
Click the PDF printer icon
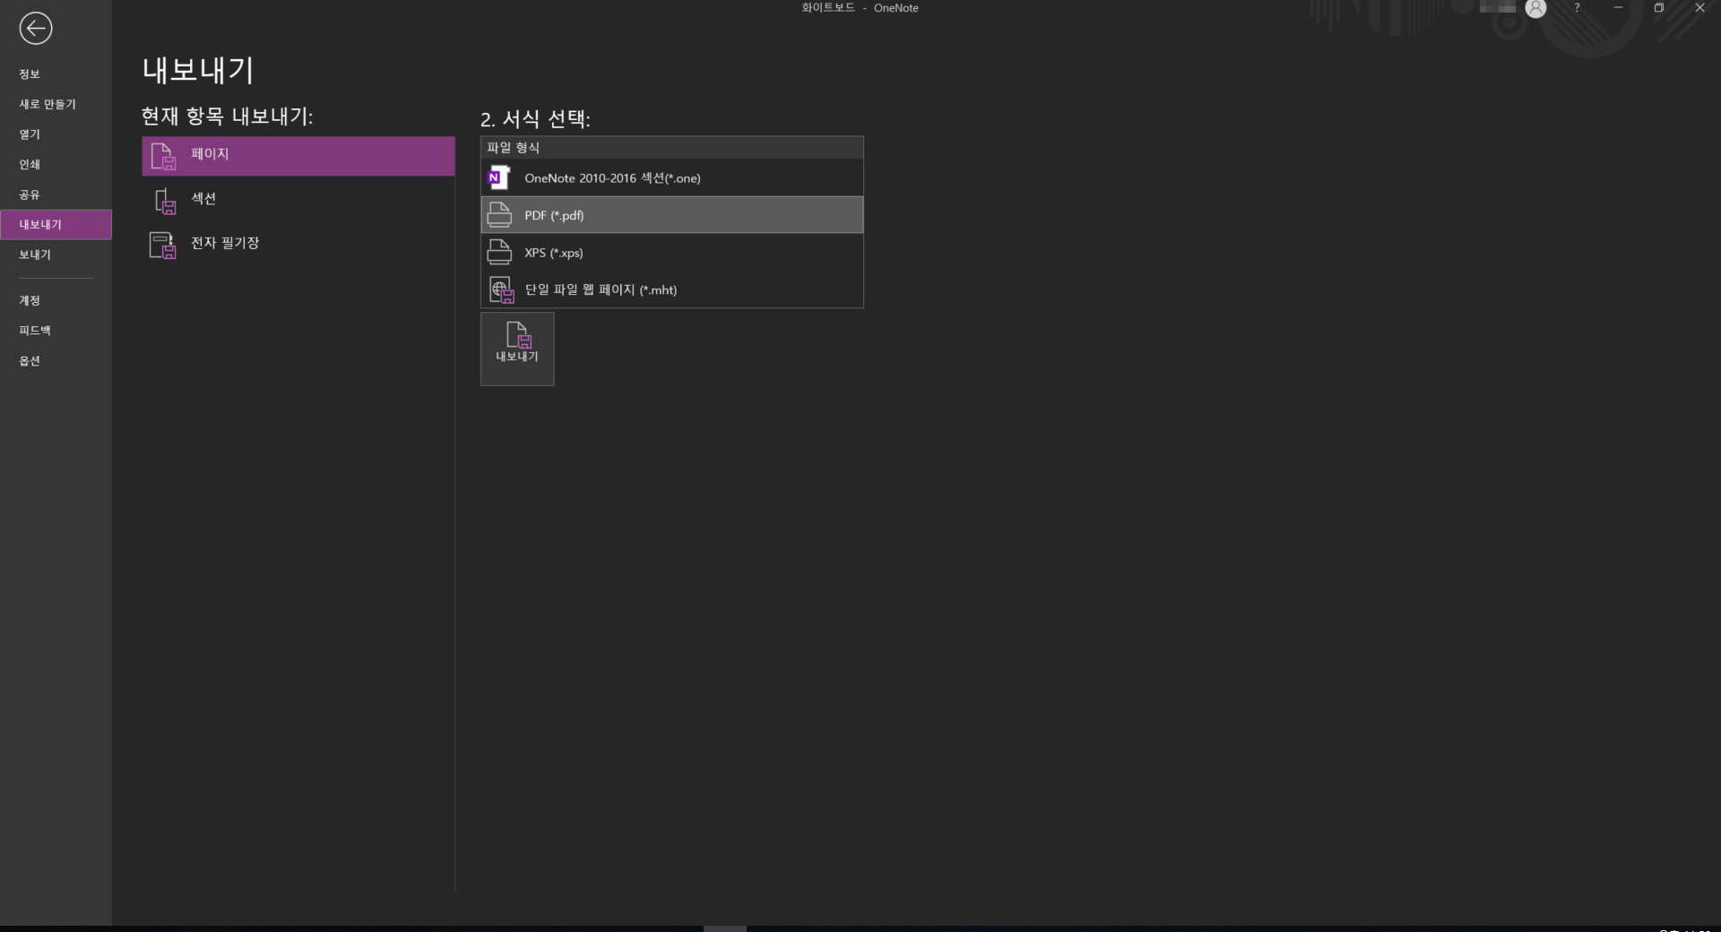click(499, 215)
